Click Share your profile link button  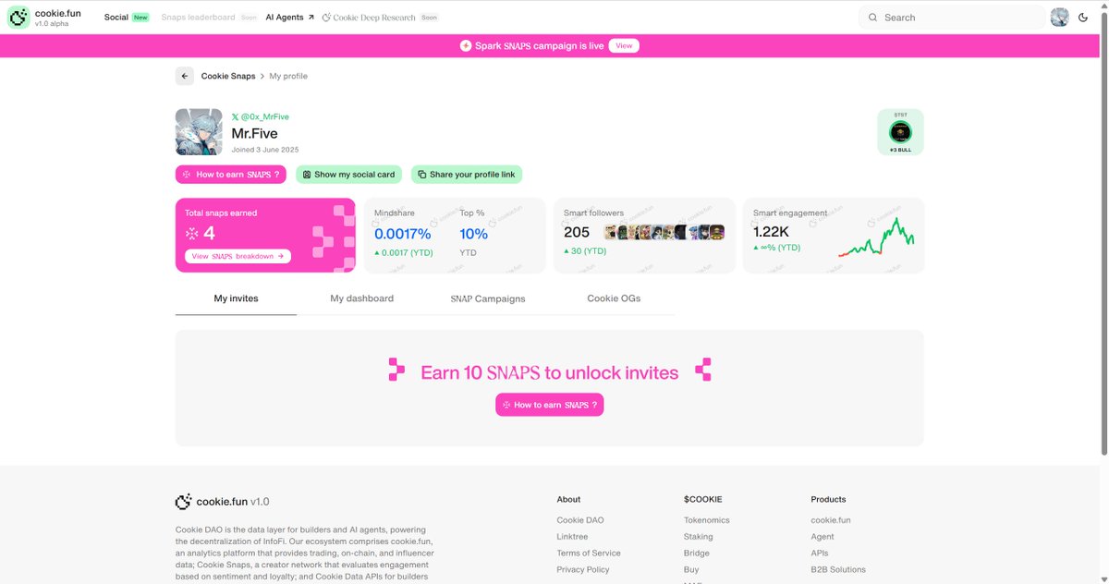pos(467,174)
